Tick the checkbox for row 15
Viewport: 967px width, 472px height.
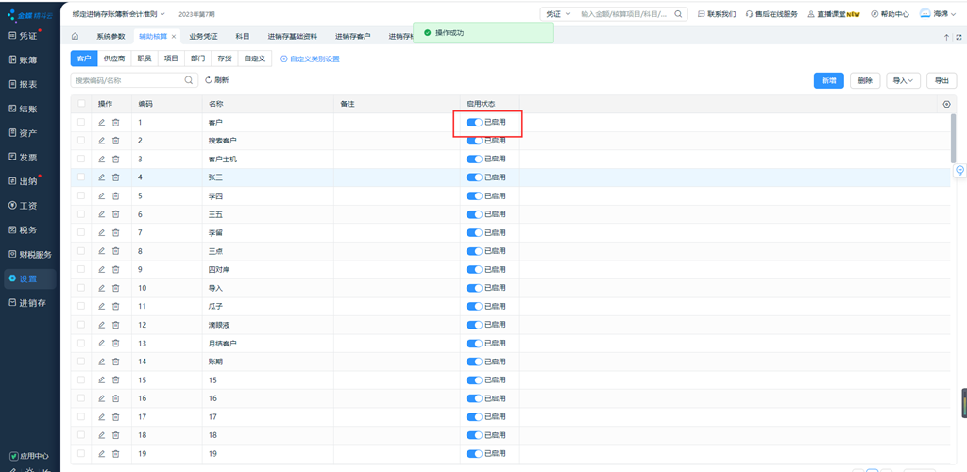pos(81,380)
